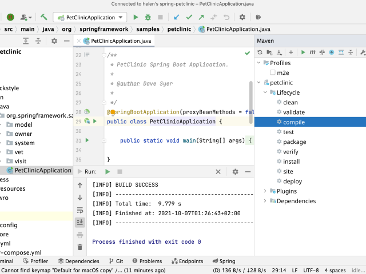366x274 pixels.
Task: Open Run panel settings gear
Action: (235, 172)
